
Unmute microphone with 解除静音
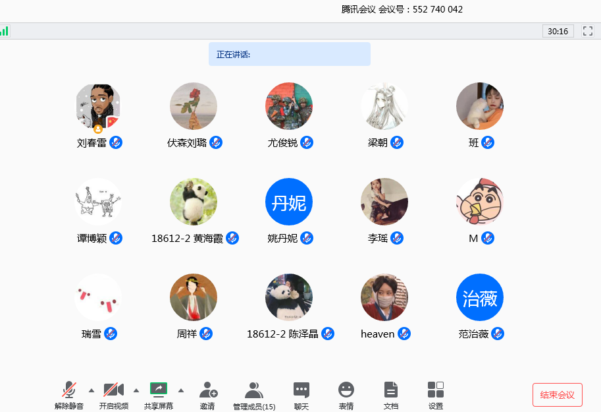69,390
